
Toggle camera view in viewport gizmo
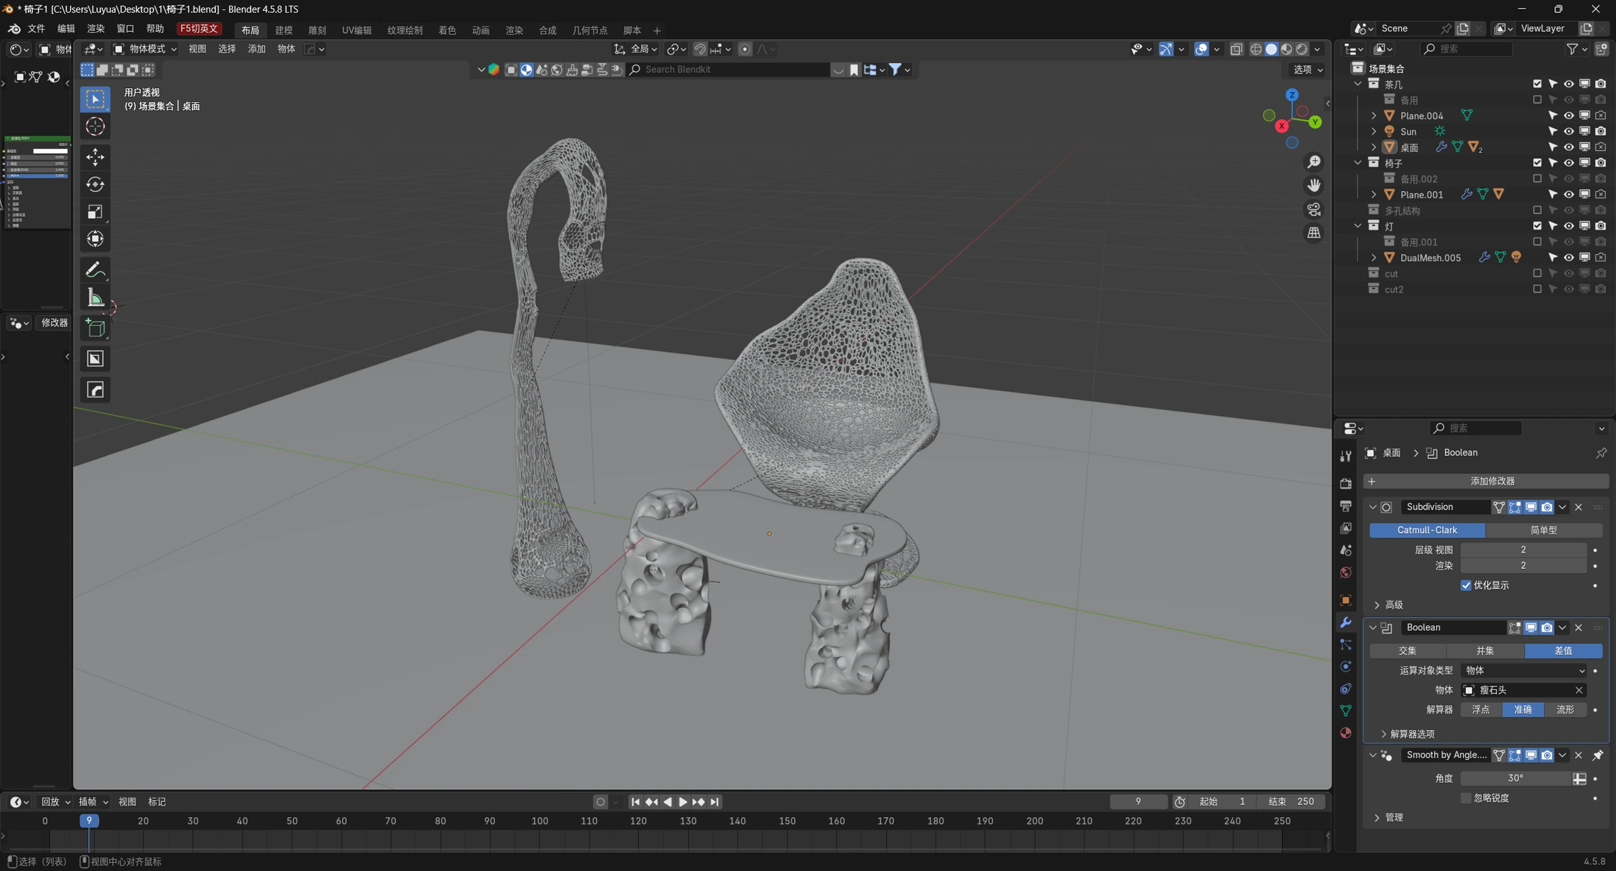1314,209
